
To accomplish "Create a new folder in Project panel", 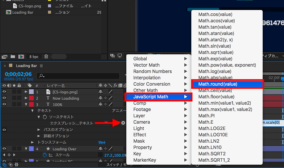I will [x=13, y=56].
